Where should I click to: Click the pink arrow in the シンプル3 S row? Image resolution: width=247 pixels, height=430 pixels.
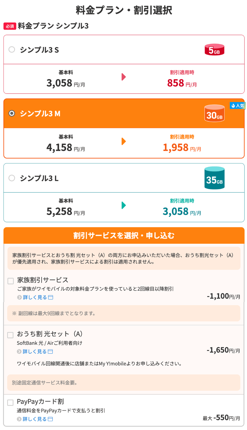(x=124, y=77)
